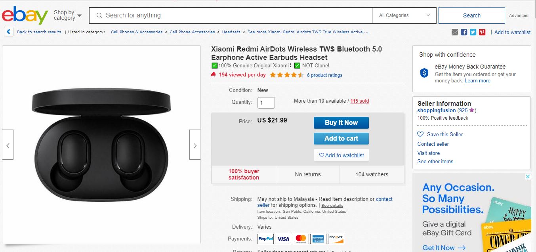The width and height of the screenshot is (536, 252).
Task: Click the Quantity input field
Action: point(266,103)
